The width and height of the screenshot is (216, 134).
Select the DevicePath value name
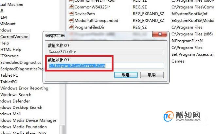point(84,14)
